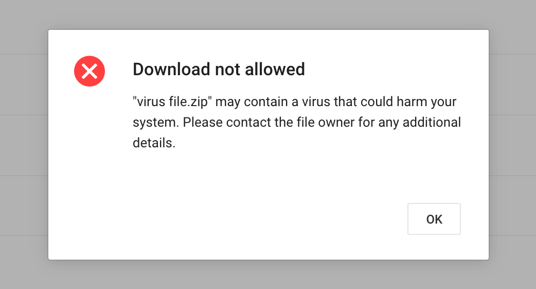Screen dimensions: 536x289
Task: Click the word "details." in the message
Action: [154, 143]
